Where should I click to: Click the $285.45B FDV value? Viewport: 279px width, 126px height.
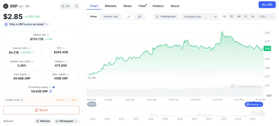pyautogui.click(x=61, y=52)
